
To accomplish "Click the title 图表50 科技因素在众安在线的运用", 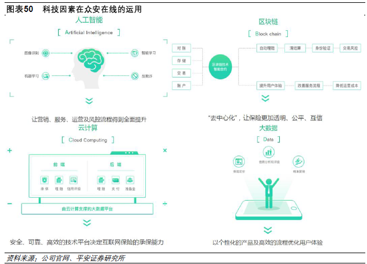I will click(x=74, y=9).
